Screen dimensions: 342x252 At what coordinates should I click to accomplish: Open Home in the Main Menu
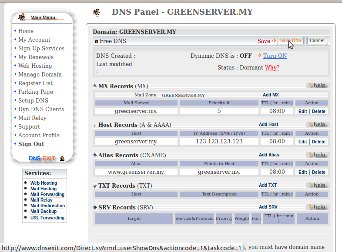pyautogui.click(x=26, y=31)
